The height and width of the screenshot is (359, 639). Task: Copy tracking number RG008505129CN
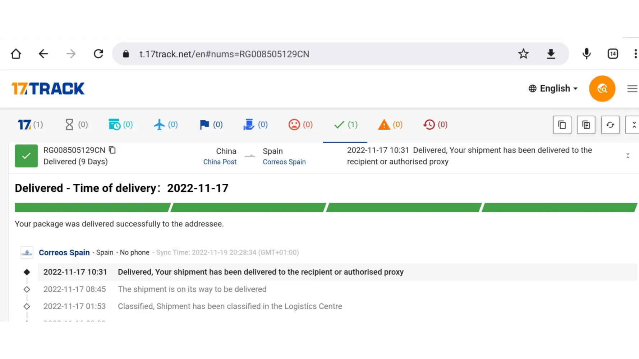coord(112,150)
